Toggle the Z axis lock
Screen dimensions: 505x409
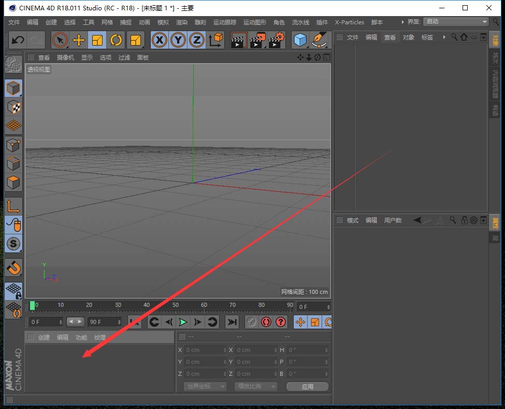197,40
